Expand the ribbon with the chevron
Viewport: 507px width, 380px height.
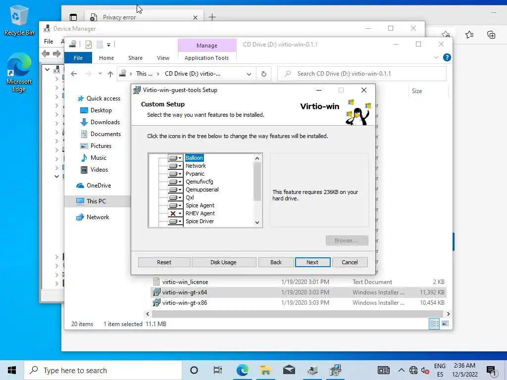(x=436, y=57)
